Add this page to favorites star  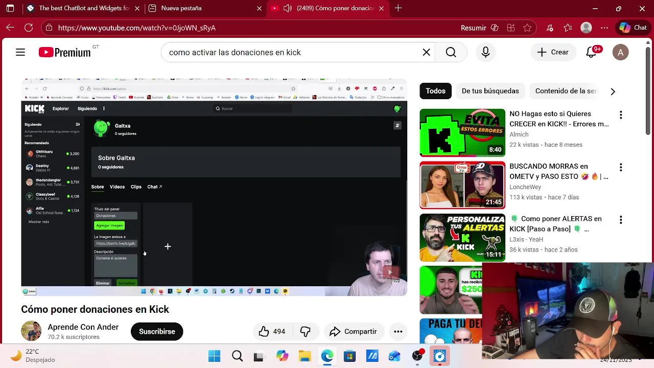pos(527,28)
